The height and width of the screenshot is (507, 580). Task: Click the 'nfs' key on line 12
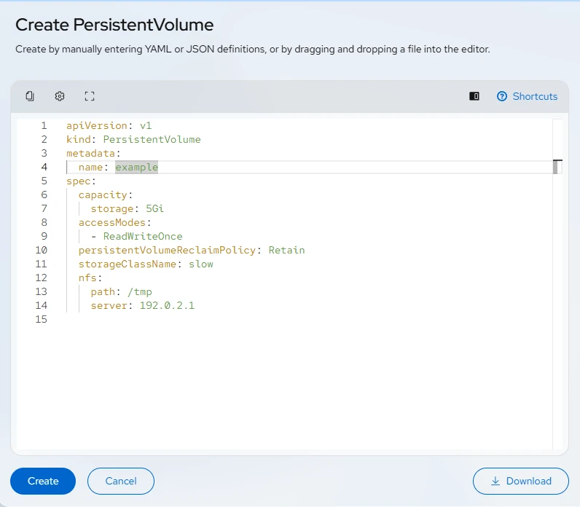87,278
